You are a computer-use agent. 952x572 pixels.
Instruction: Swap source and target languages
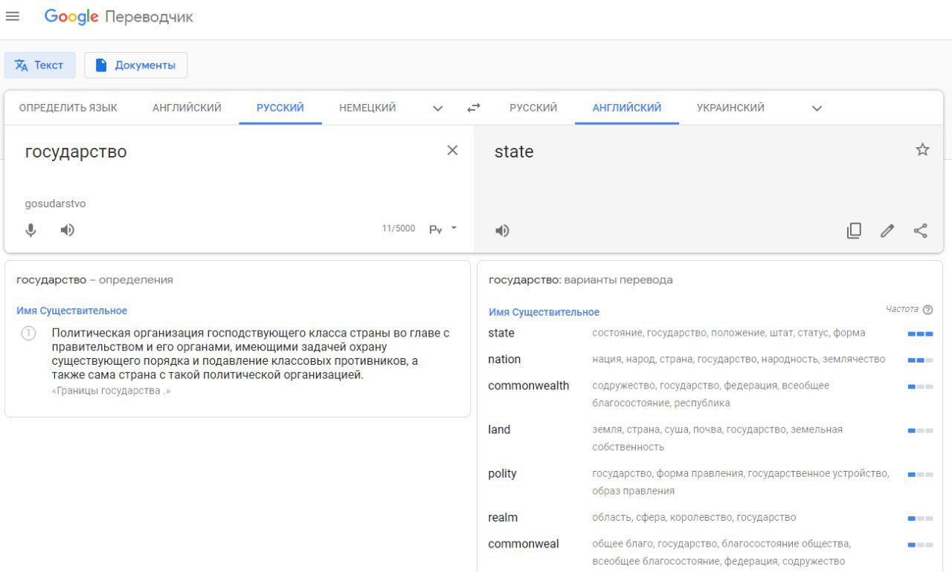tap(474, 108)
